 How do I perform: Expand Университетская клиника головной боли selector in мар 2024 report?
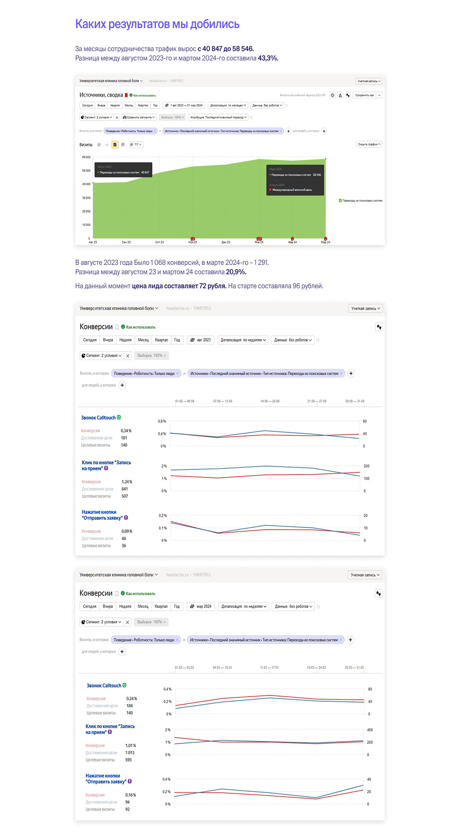point(119,575)
